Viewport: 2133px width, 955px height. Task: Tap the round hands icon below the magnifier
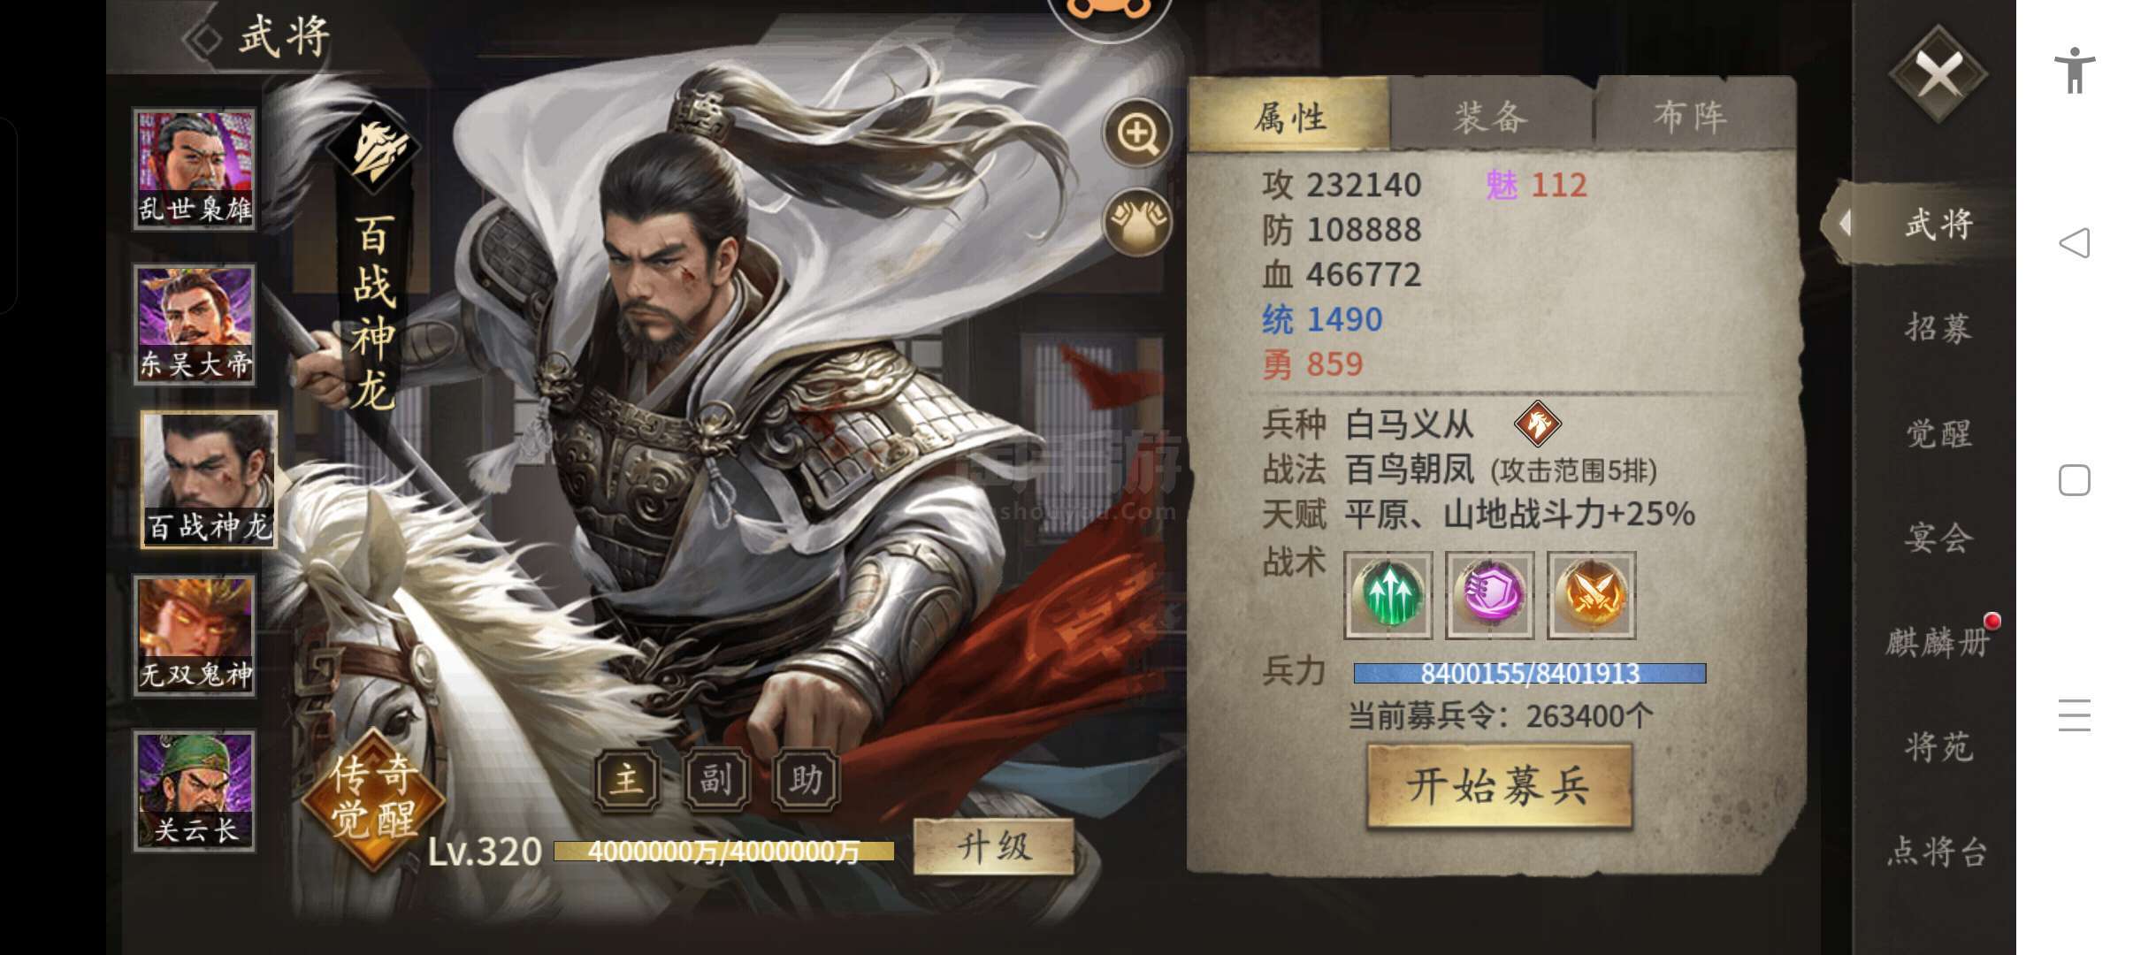pos(1137,222)
